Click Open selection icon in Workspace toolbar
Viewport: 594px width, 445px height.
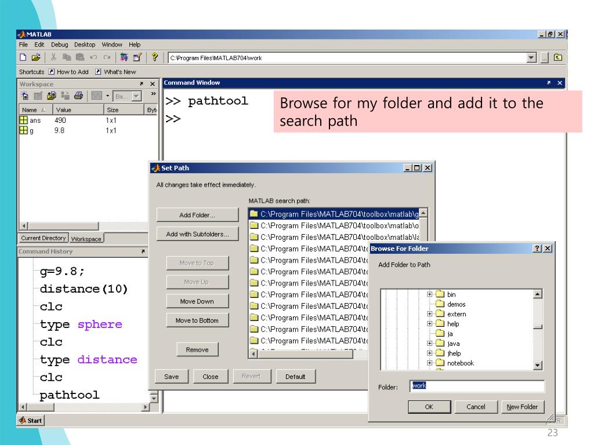tap(38, 96)
